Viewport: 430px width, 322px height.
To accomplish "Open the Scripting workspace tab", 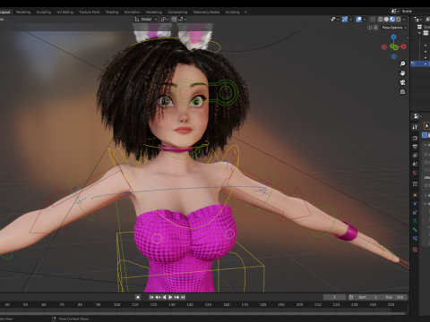I will pos(233,13).
